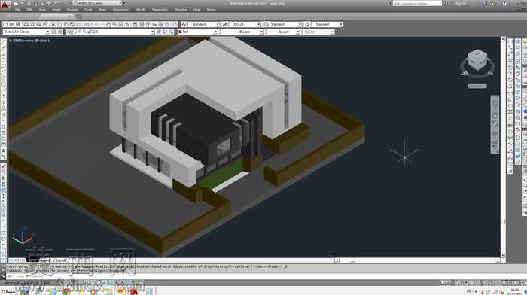Click the Zoom realtime magnifier icon
527x295 pixels.
pos(114,24)
